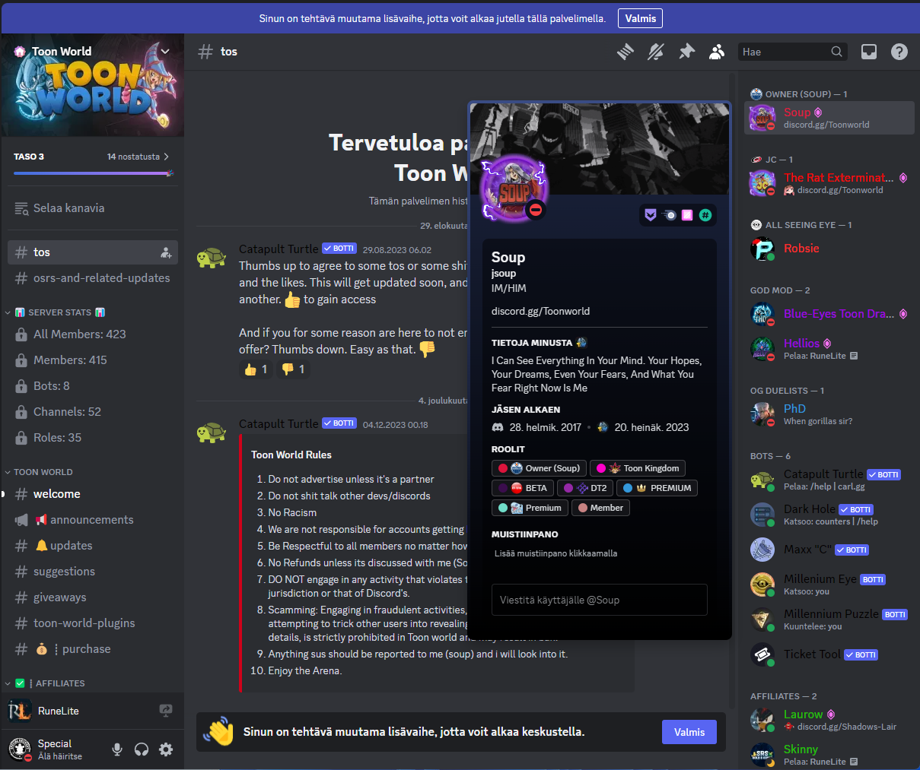Screen dimensions: 920x770
Task: Select Soup in member list
Action: (x=829, y=118)
